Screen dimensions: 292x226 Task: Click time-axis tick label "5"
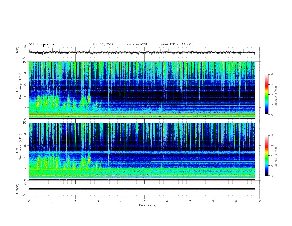tap(144, 201)
